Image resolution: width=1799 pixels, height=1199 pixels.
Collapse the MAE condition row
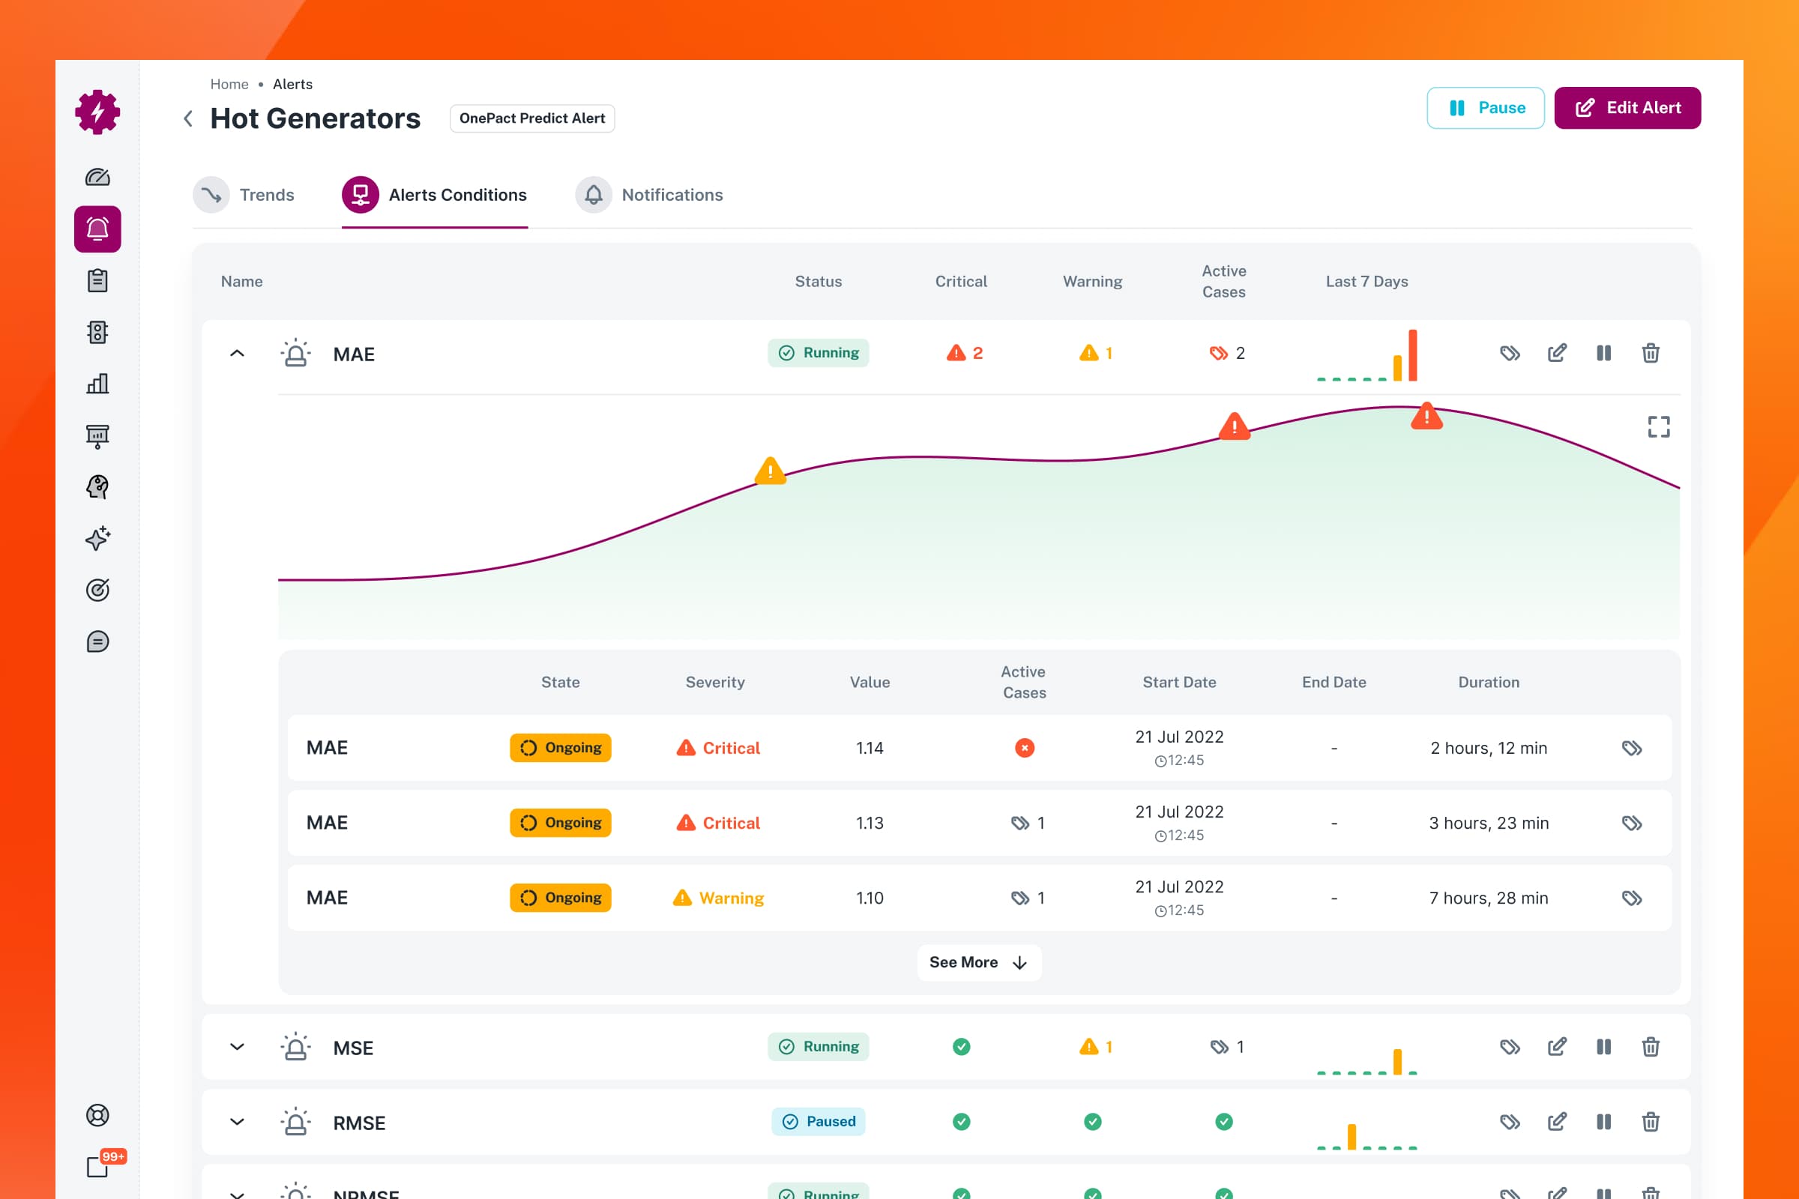pyautogui.click(x=237, y=353)
